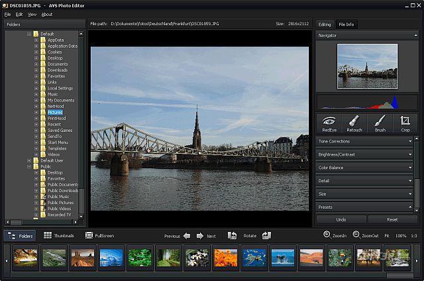Open the toucan thumbnail

tap(340, 258)
